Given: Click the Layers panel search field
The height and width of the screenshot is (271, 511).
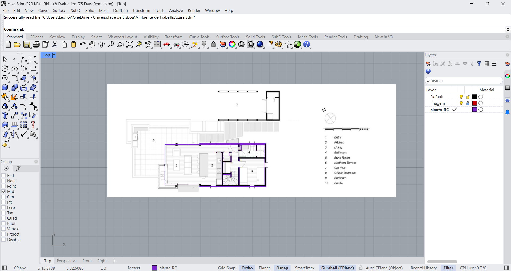Looking at the screenshot, I should (465, 80).
